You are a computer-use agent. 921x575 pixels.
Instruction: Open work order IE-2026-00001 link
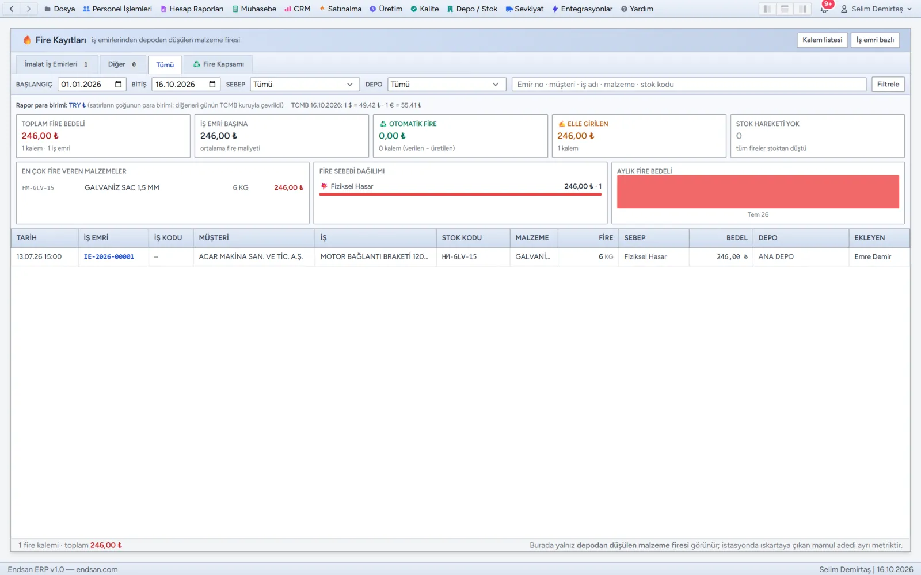[109, 257]
